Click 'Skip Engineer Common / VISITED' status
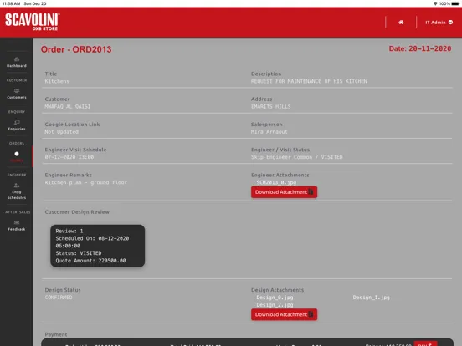The width and height of the screenshot is (462, 346). click(x=297, y=157)
